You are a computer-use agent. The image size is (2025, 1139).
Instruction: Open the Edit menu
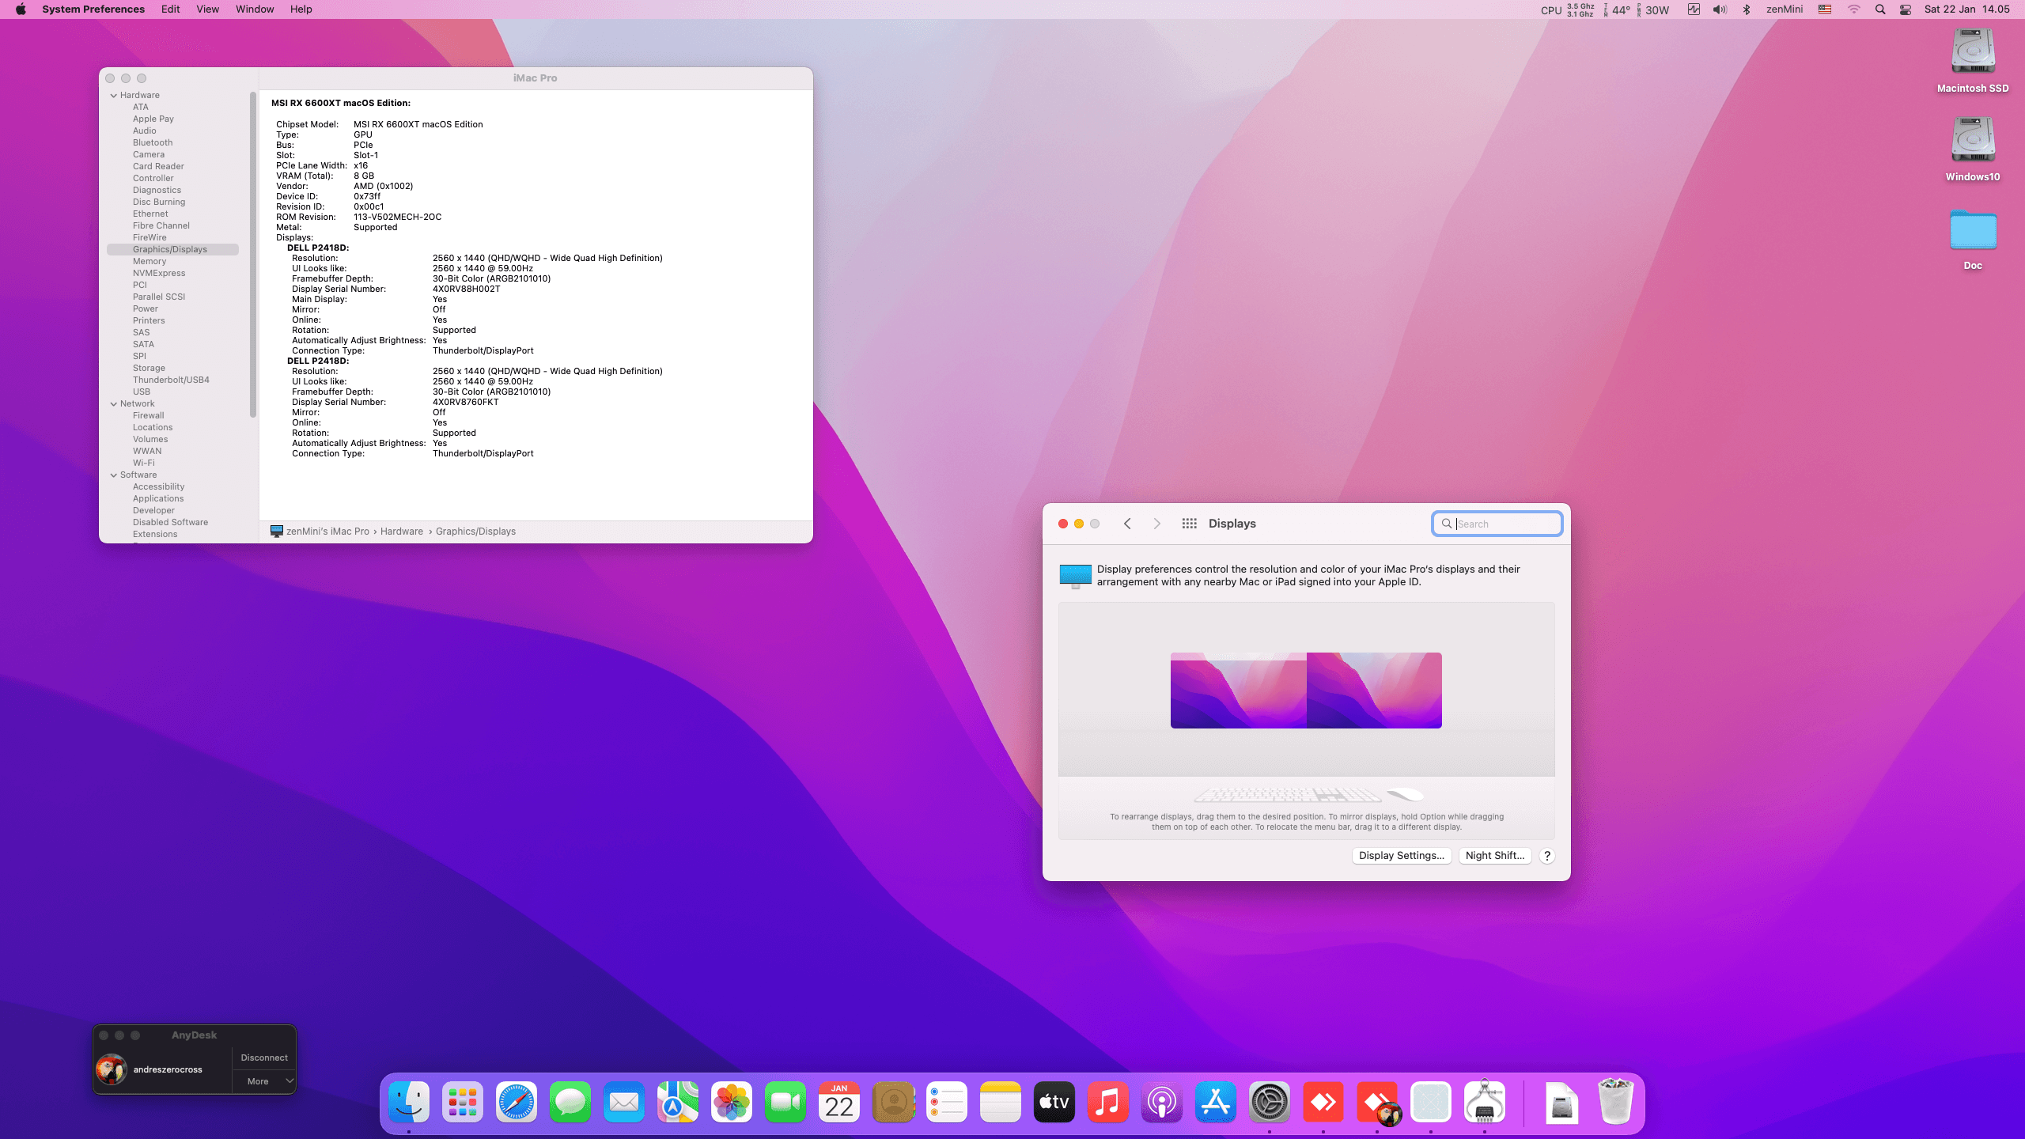click(171, 9)
